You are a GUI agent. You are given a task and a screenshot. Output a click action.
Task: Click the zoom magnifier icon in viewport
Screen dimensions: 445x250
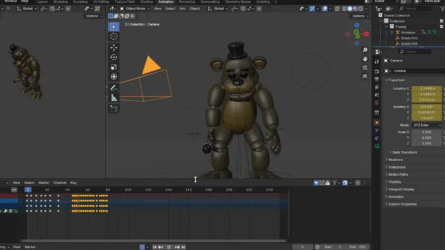tap(365, 50)
